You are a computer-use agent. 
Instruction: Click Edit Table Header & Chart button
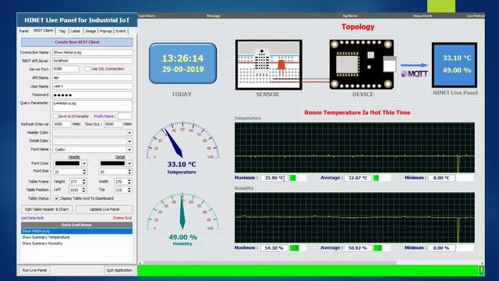tap(47, 209)
